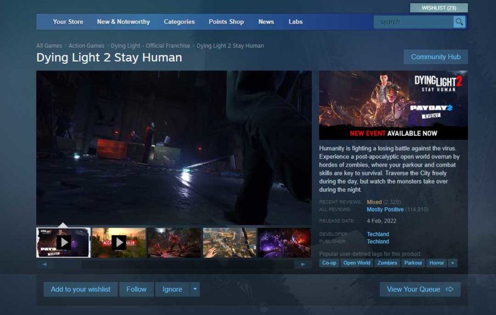This screenshot has height=315, width=496.
Task: Go to All Games breadcrumb
Action: (49, 46)
